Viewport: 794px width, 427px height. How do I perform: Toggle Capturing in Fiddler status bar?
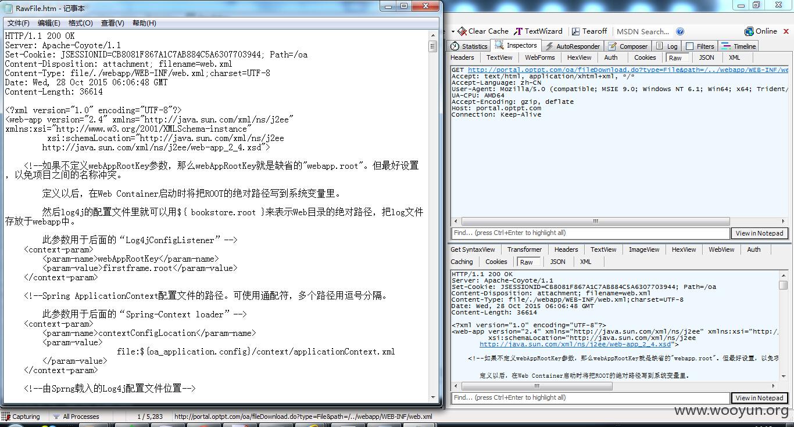(x=21, y=417)
